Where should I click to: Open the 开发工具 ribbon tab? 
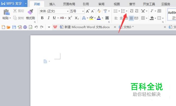click(149, 4)
